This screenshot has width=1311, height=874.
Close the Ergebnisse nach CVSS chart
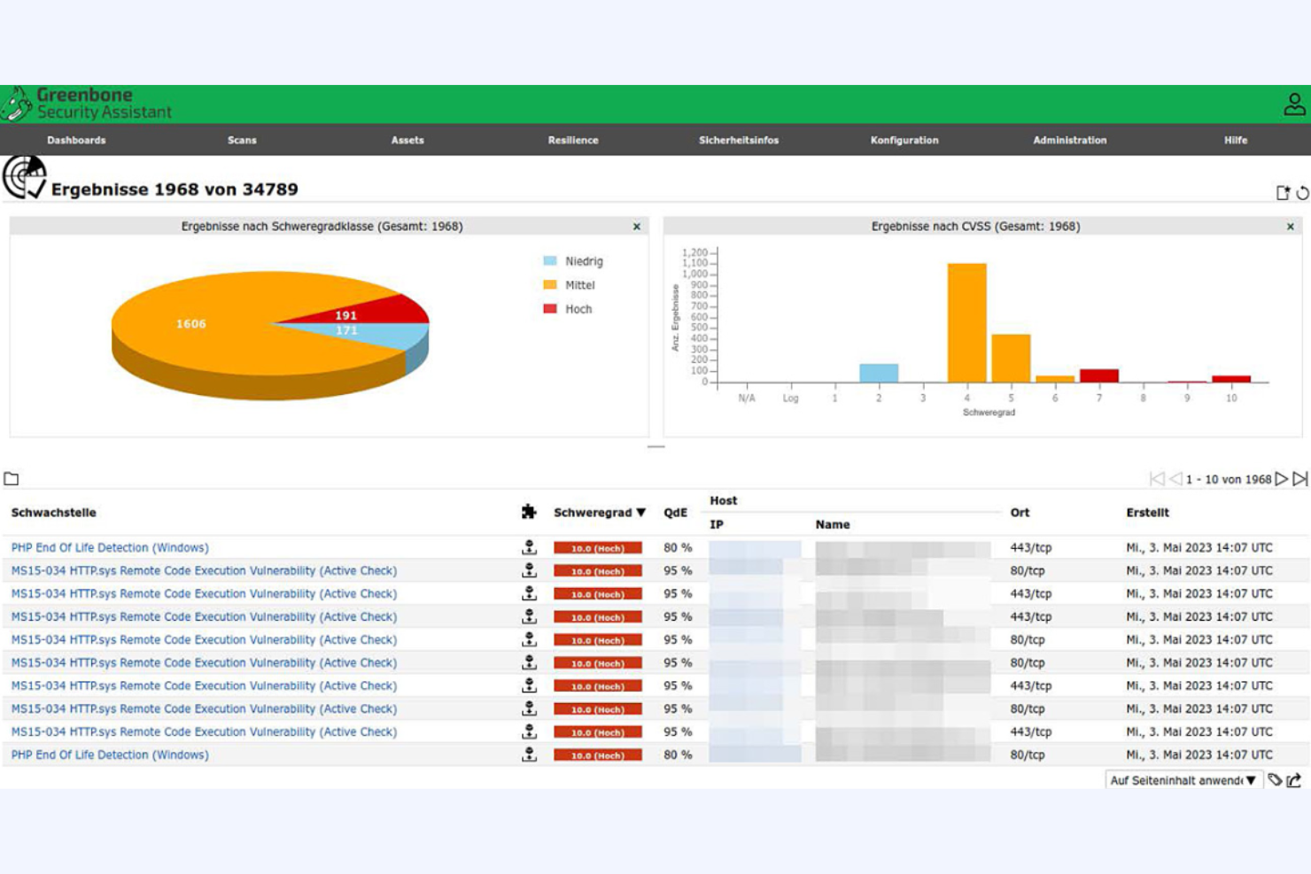point(1289,226)
